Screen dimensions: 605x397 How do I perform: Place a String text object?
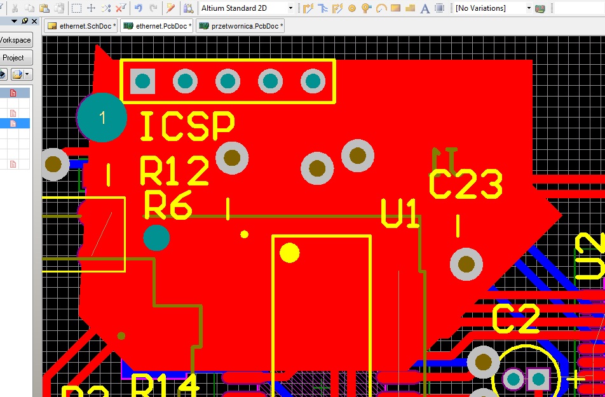(425, 8)
